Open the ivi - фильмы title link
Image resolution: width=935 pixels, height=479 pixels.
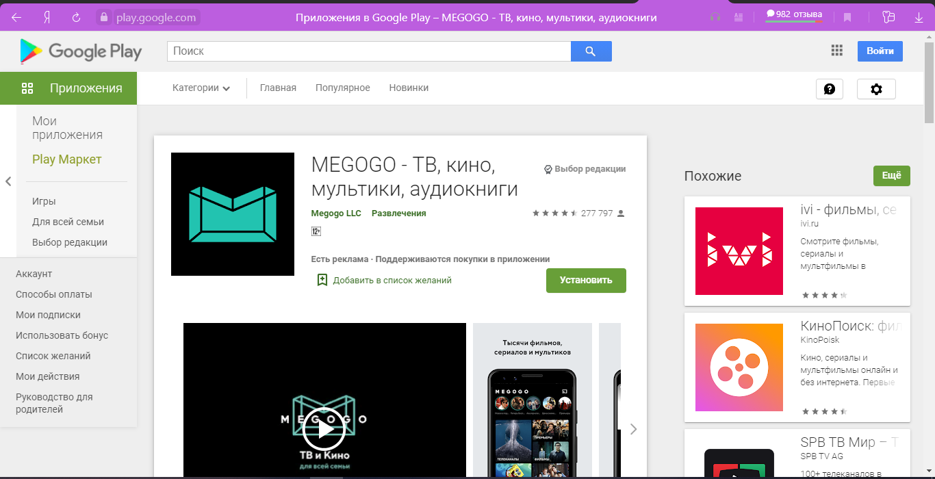(x=848, y=210)
